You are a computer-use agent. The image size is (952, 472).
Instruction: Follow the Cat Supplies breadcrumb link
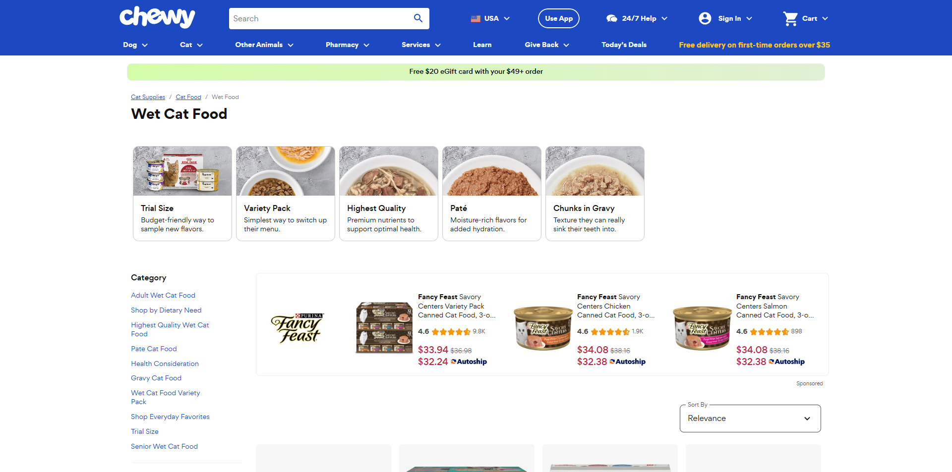[148, 97]
